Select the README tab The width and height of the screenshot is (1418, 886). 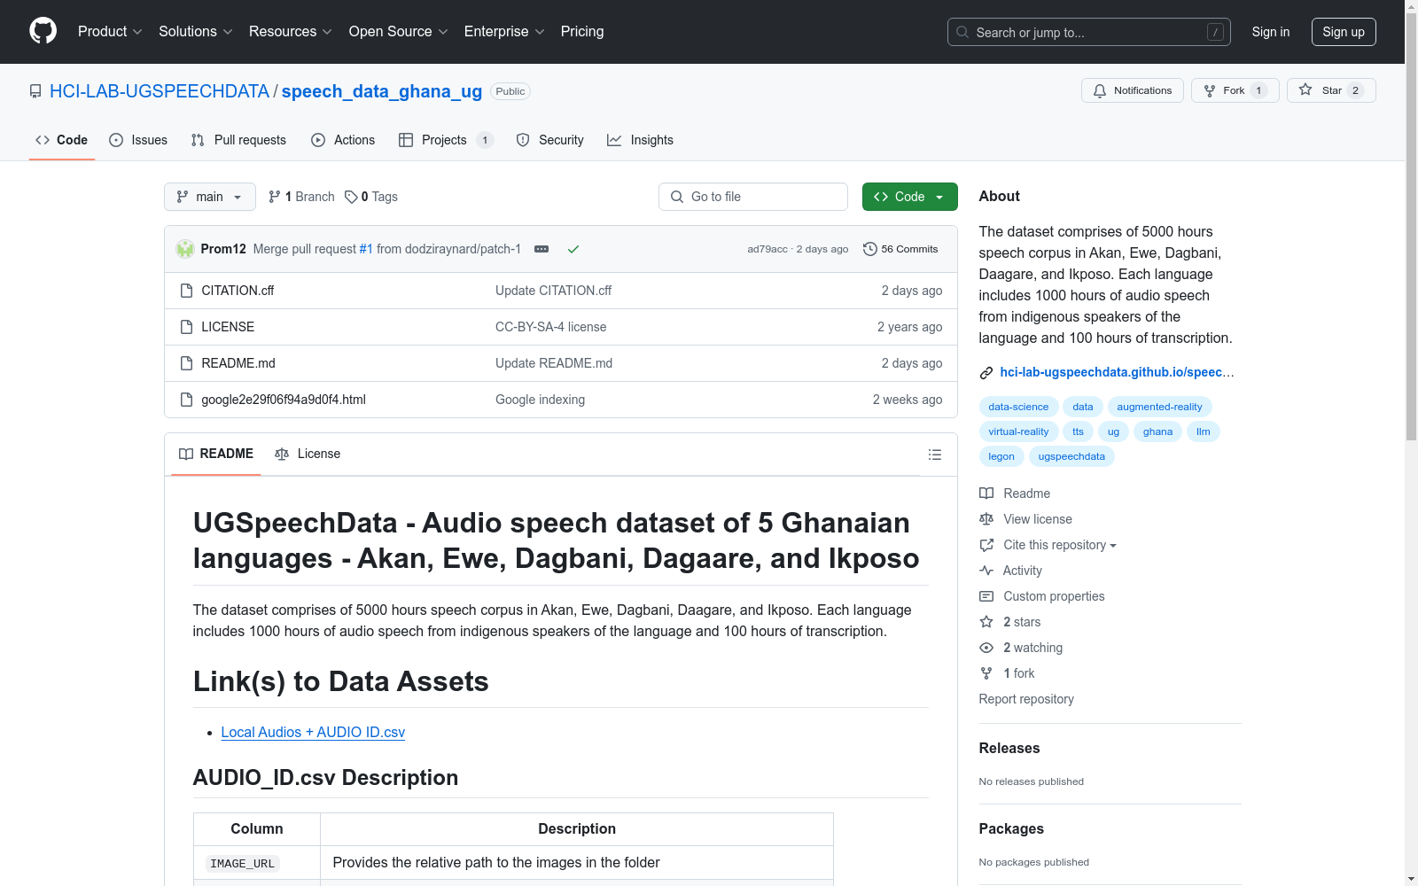216,454
